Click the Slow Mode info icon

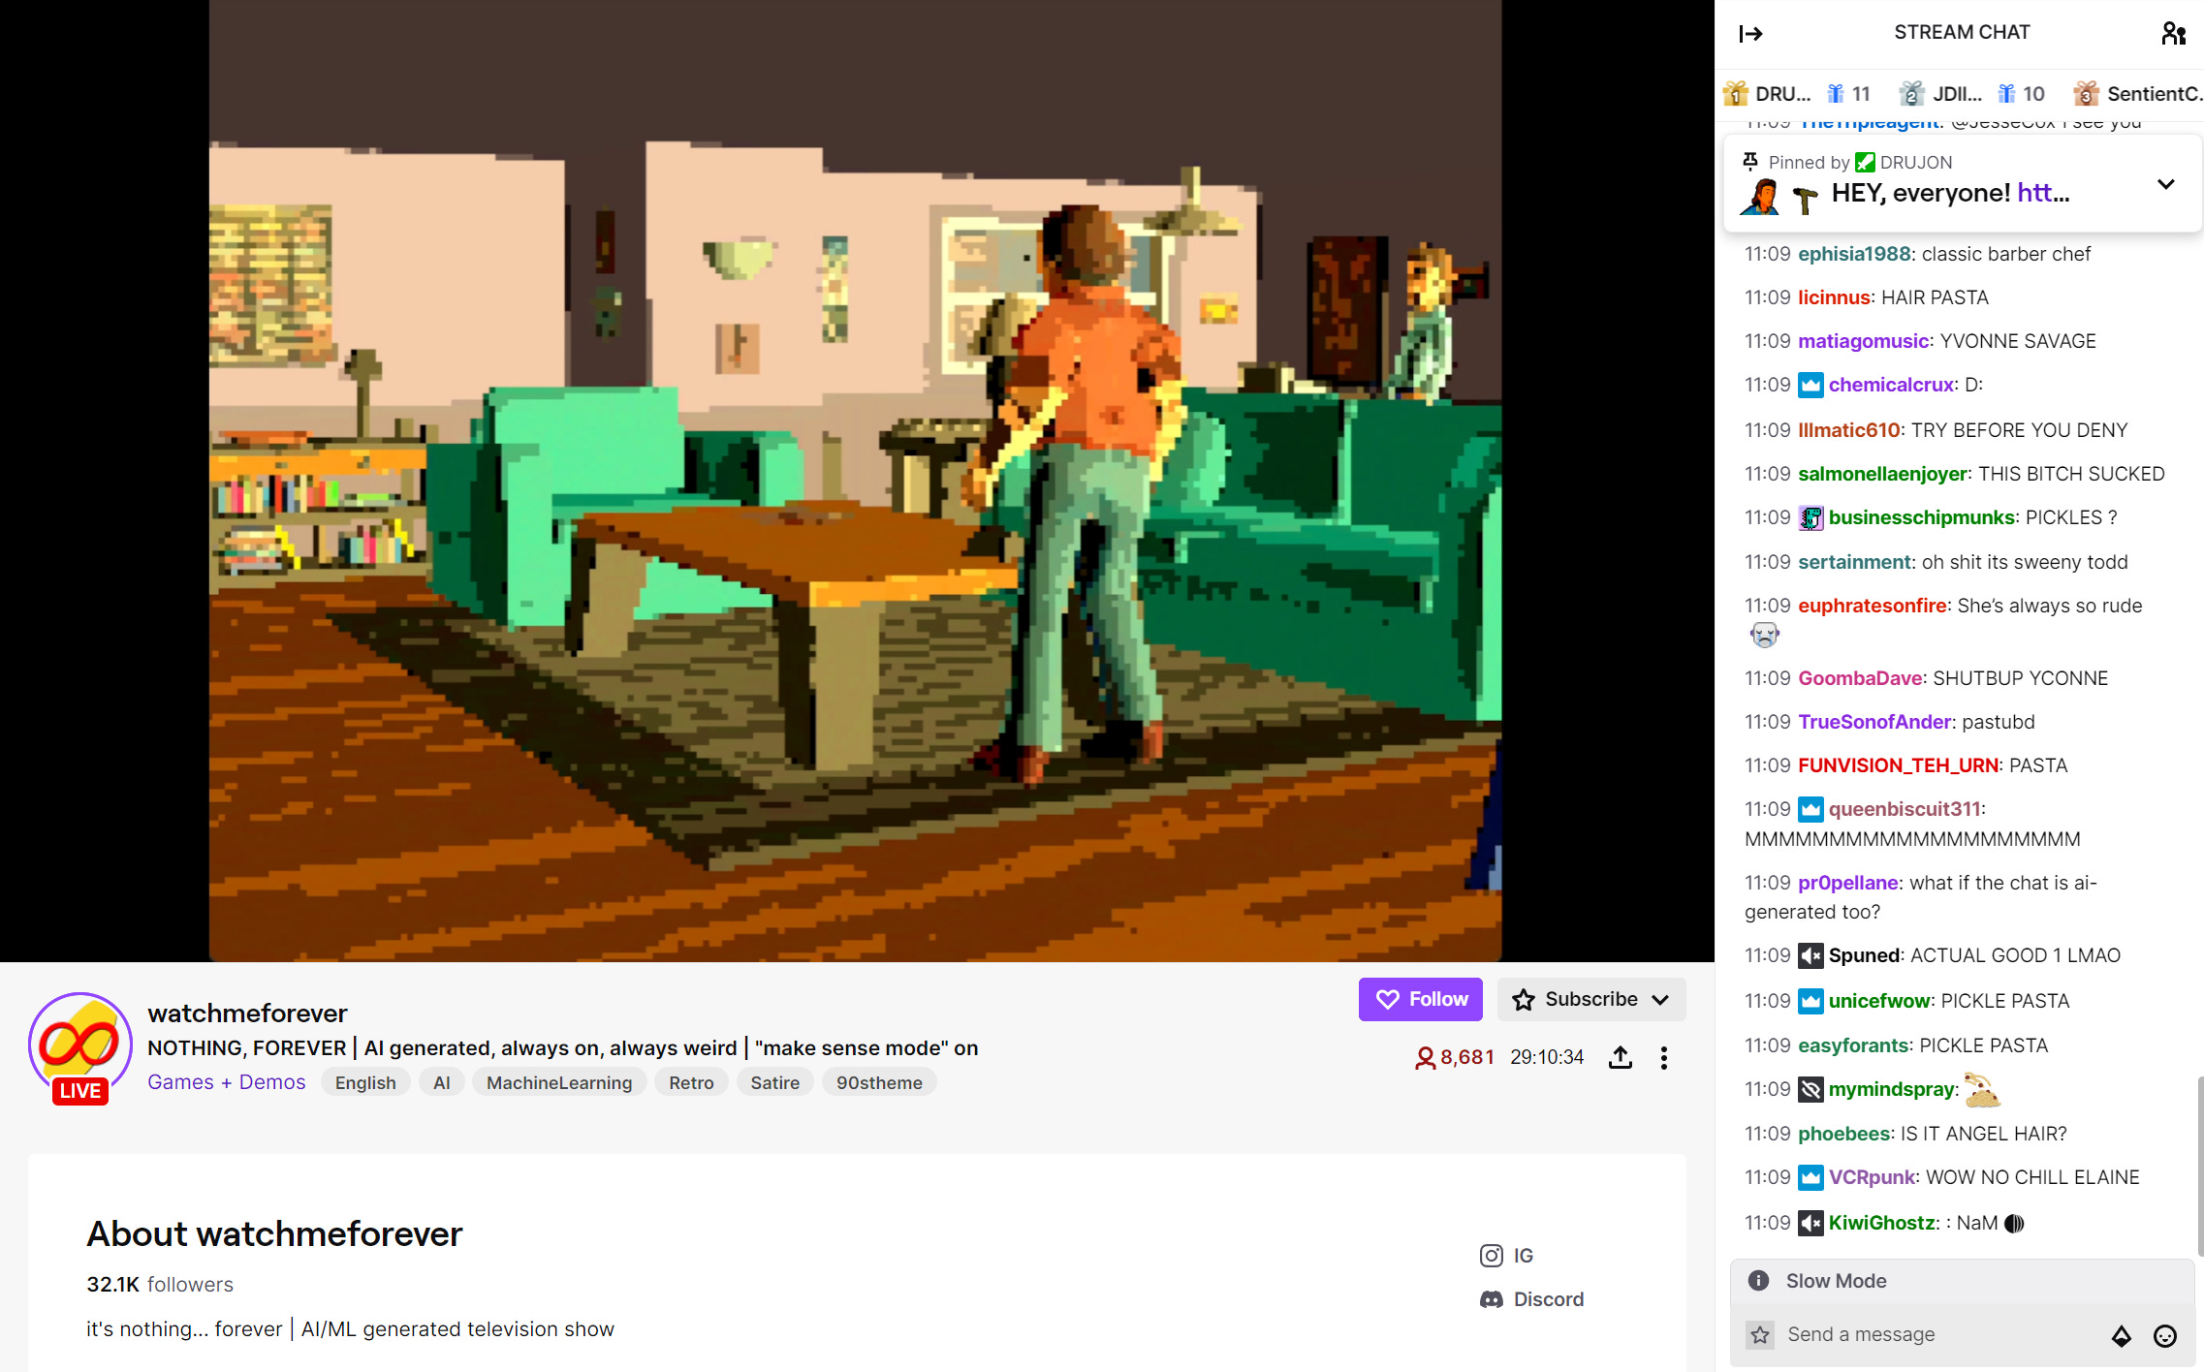(1758, 1281)
